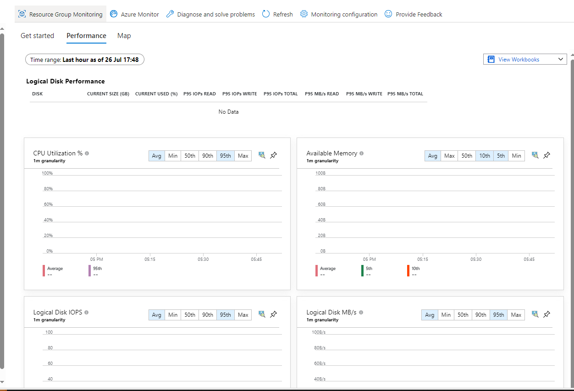Sort by CURRENT SIZE (GB) column
Image resolution: width=574 pixels, height=391 pixels.
pyautogui.click(x=108, y=94)
